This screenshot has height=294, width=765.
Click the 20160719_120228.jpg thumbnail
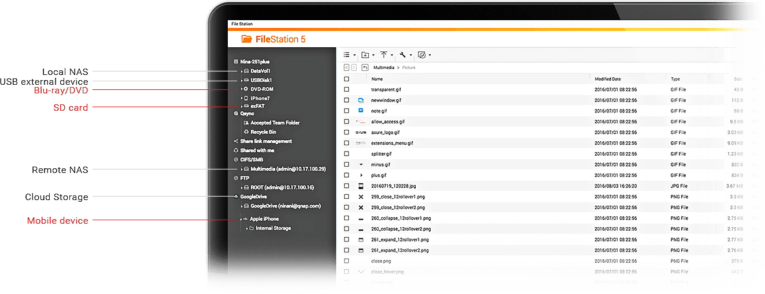361,186
